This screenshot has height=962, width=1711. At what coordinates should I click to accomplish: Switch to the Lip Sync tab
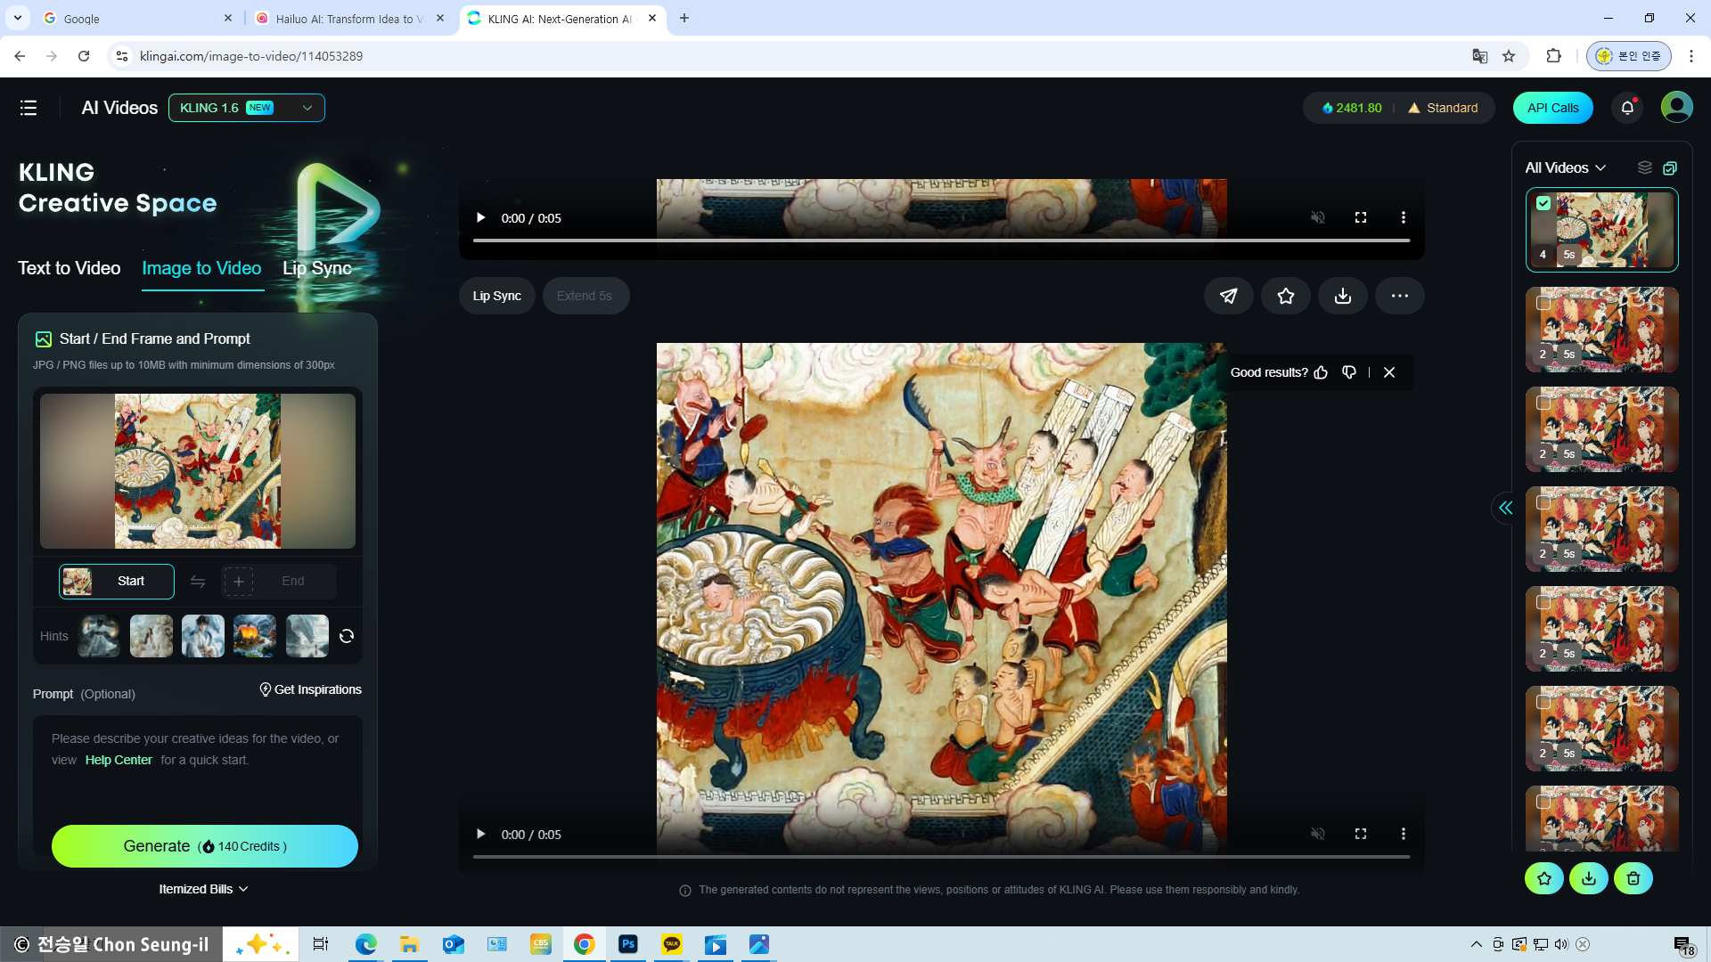317,268
